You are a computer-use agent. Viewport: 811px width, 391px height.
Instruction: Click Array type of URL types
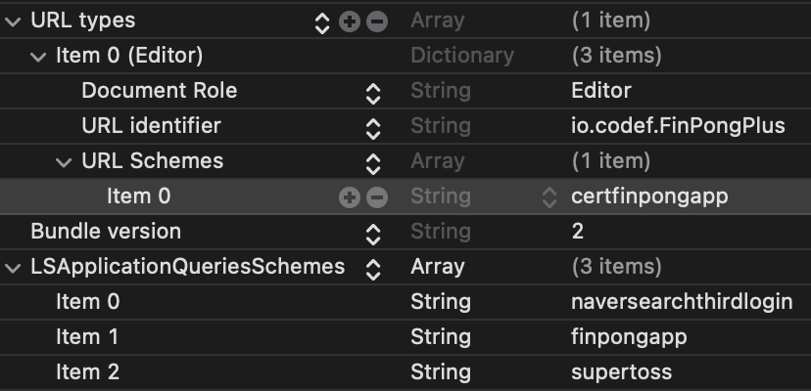tap(438, 21)
